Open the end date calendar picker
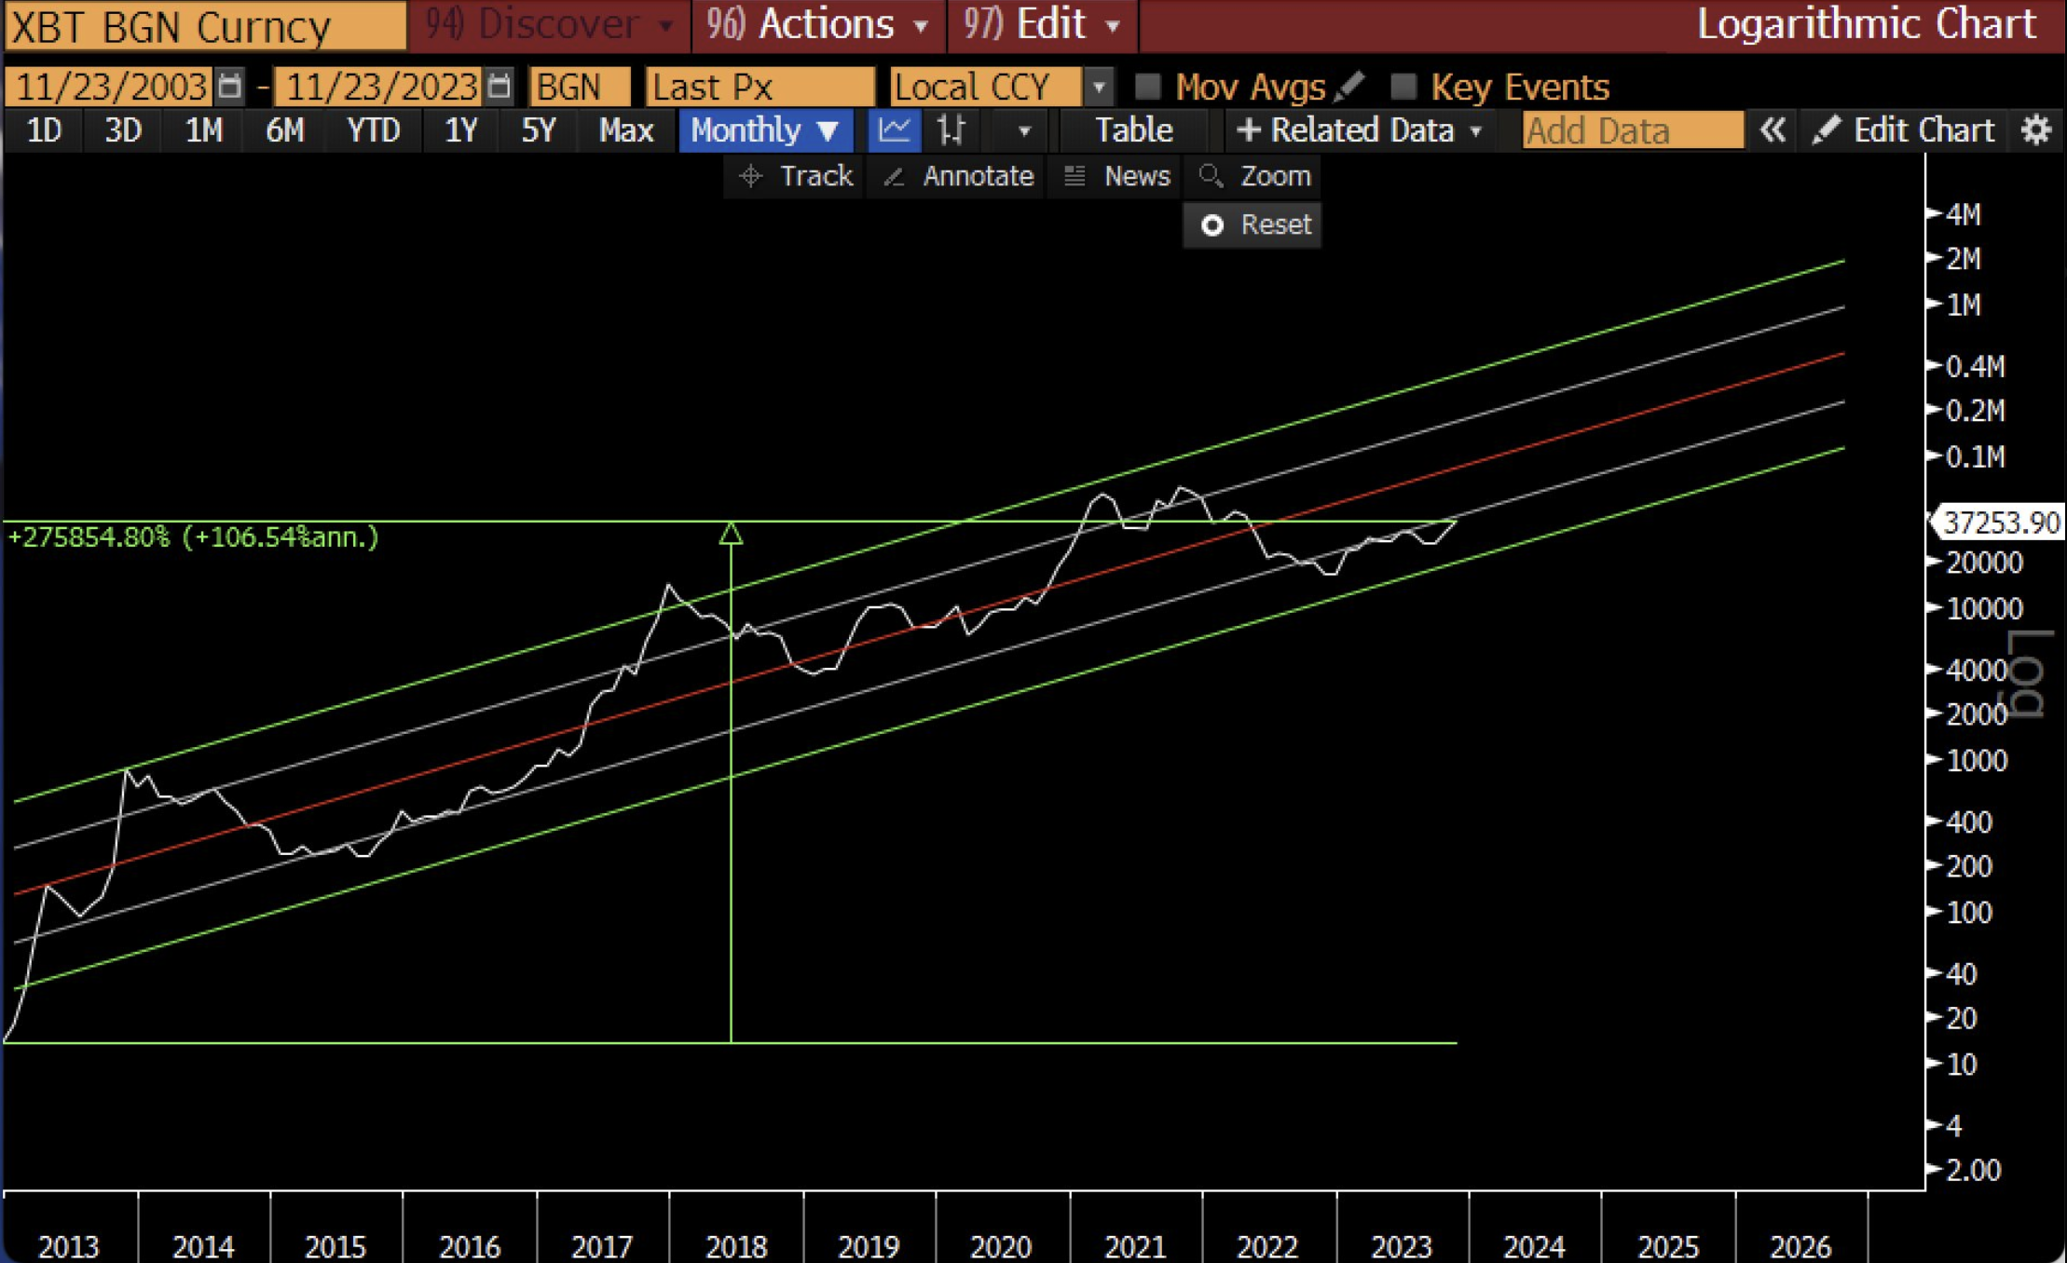This screenshot has height=1263, width=2067. click(500, 87)
